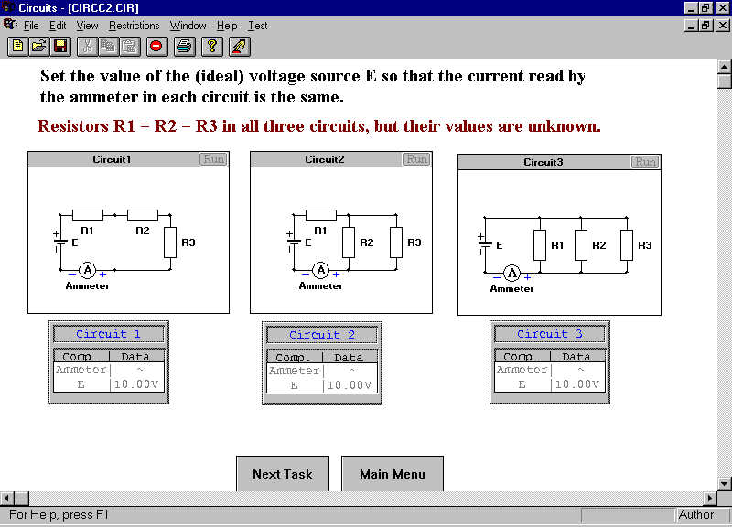Click the Save floppy disk icon

tap(60, 45)
